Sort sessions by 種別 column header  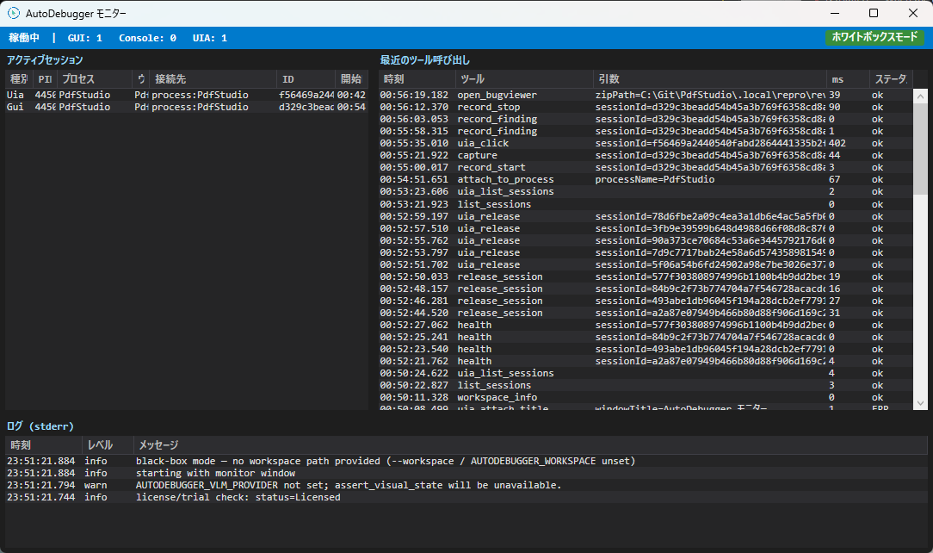point(18,79)
